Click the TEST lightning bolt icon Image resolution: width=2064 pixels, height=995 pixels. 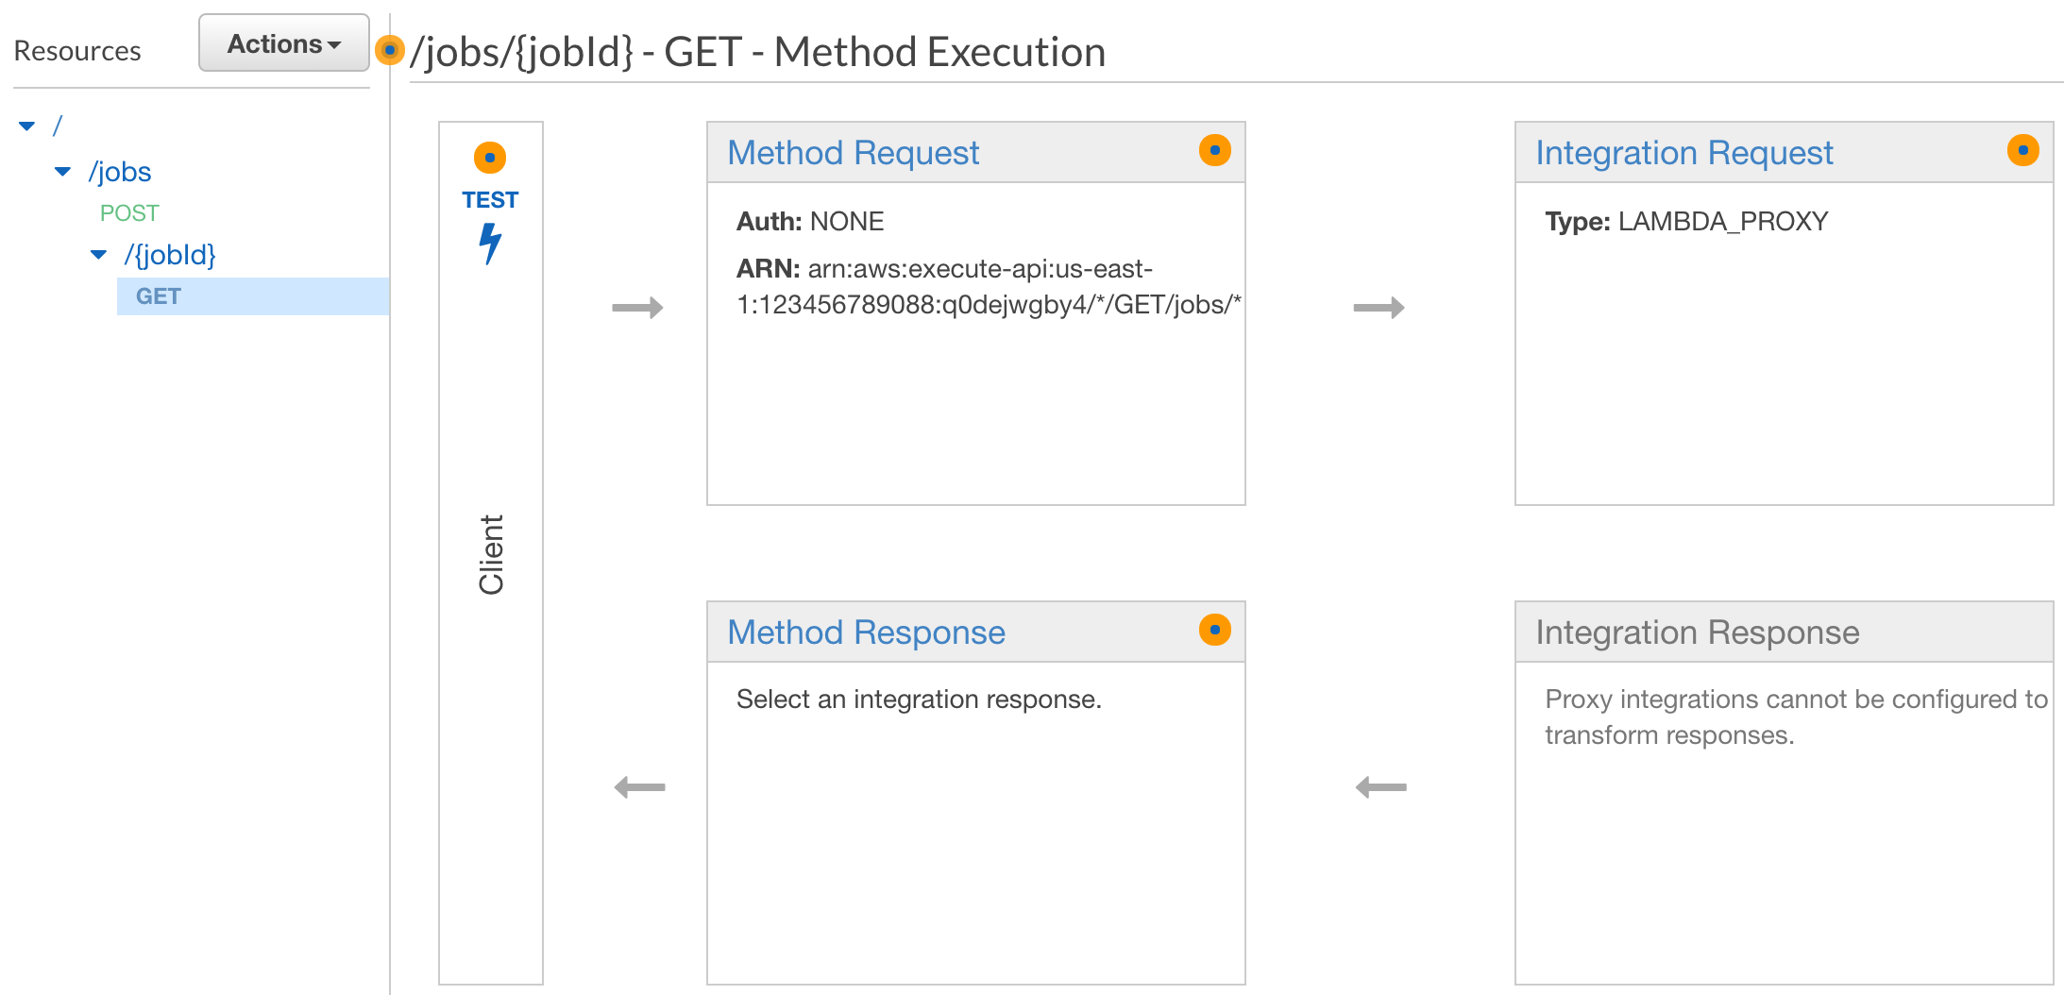tap(490, 244)
